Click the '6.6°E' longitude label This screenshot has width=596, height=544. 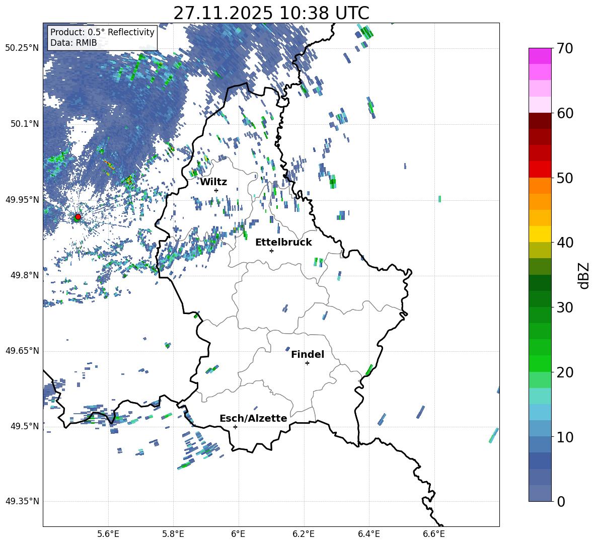pos(434,534)
